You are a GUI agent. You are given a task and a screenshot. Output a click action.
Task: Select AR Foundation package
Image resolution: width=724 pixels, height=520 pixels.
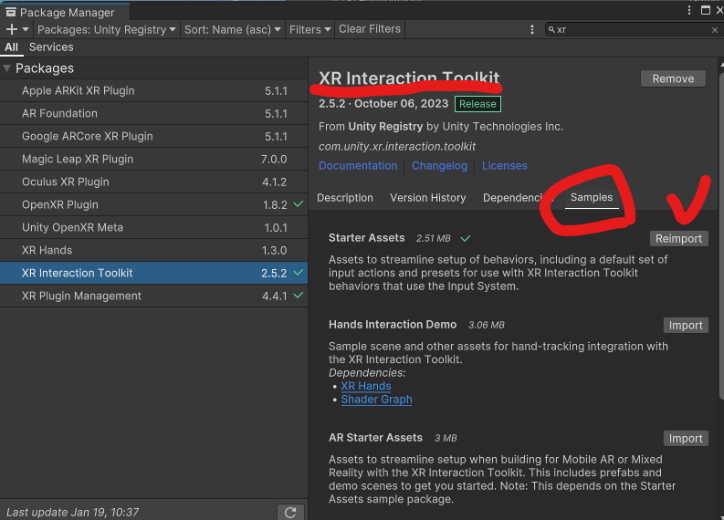point(153,113)
